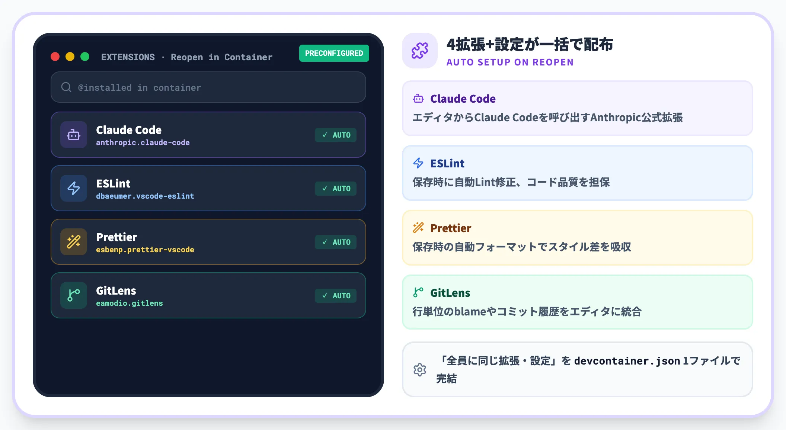Image resolution: width=786 pixels, height=430 pixels.
Task: Select the GitLens extension title in the list
Action: click(x=116, y=291)
